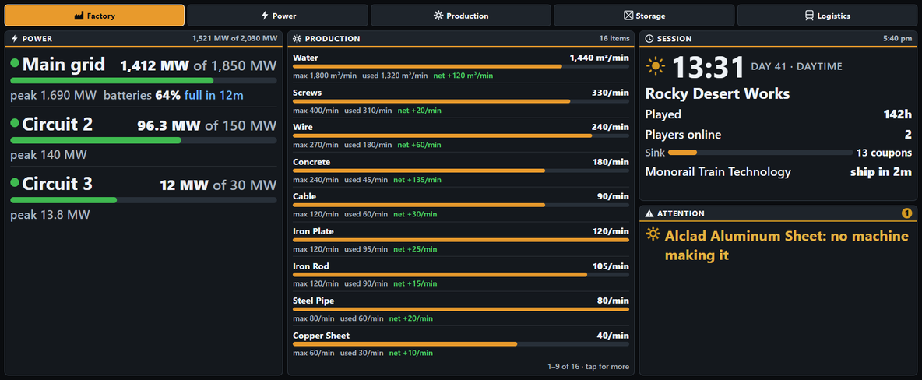Viewport: 922px width, 380px height.
Task: Click the gear icon in Production panel header
Action: (x=297, y=39)
